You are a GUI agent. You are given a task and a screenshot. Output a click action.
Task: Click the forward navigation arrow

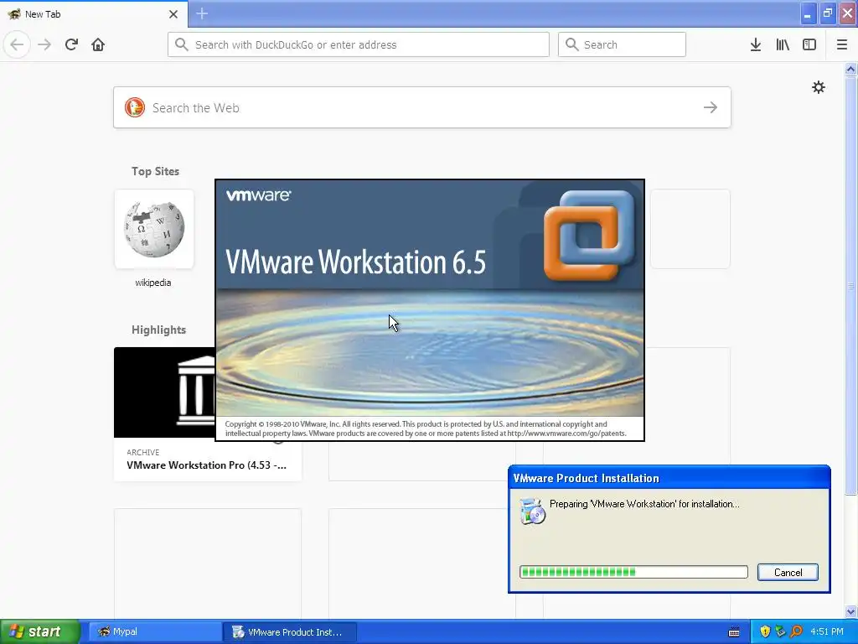click(44, 44)
